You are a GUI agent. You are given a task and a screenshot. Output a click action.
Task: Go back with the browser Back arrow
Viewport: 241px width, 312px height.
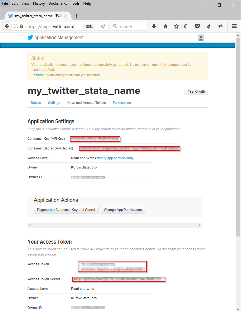coord(7,26)
